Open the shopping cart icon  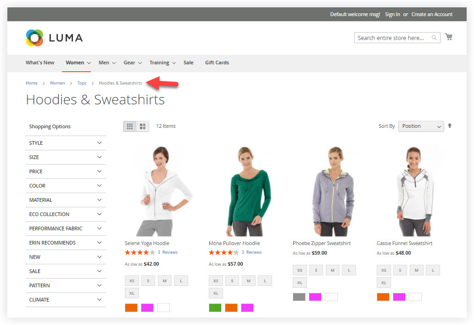pos(449,36)
